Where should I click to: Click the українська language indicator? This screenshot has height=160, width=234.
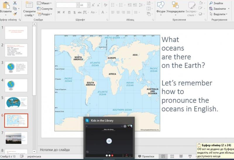pyautogui.click(x=34, y=156)
